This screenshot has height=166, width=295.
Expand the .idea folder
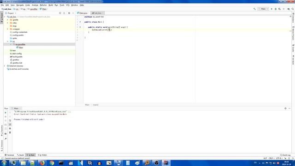8,23
